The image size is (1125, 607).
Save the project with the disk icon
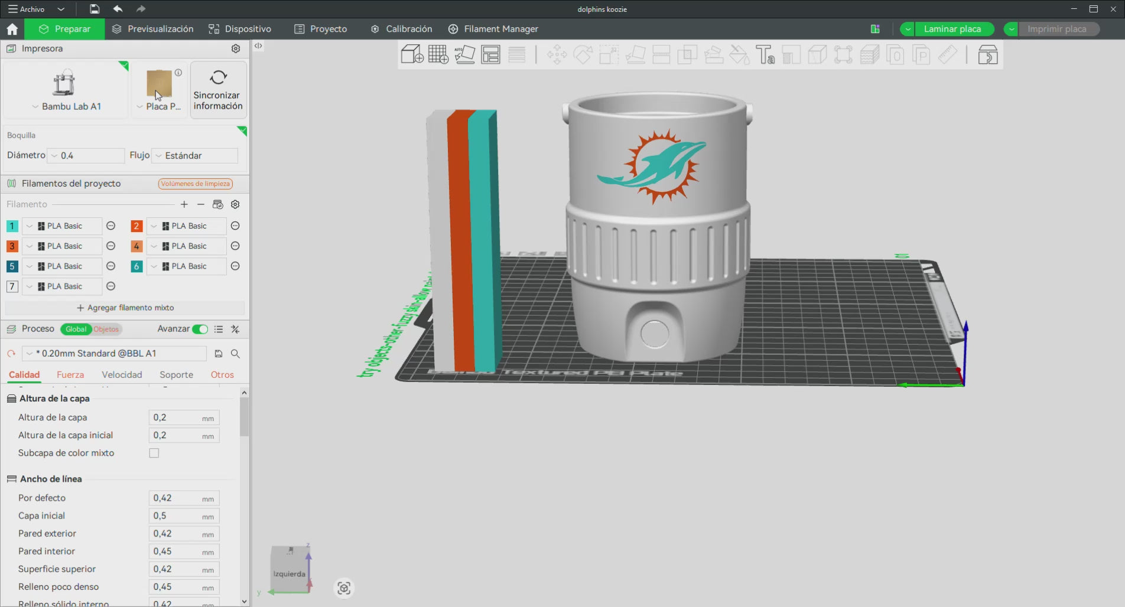click(95, 9)
